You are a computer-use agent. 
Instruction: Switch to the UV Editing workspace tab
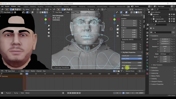tap(48, 7)
